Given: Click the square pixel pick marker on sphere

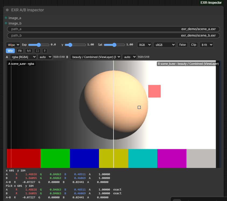Looking at the screenshot, I should pyautogui.click(x=139, y=107).
